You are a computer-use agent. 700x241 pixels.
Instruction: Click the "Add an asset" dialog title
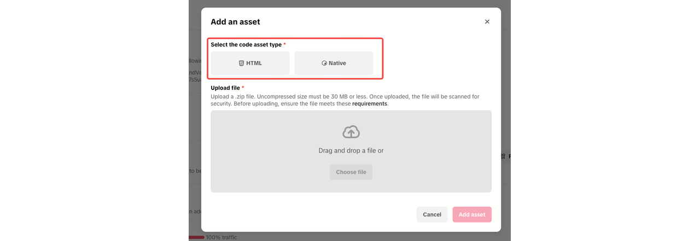click(x=235, y=22)
